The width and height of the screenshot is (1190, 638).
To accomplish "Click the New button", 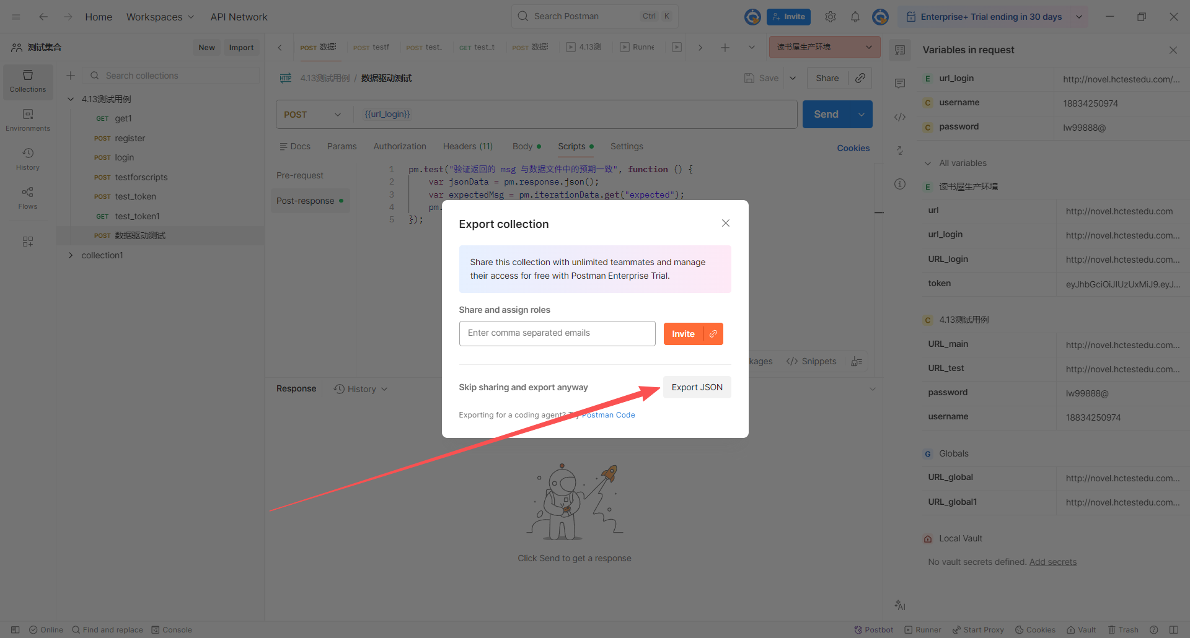I will click(206, 48).
